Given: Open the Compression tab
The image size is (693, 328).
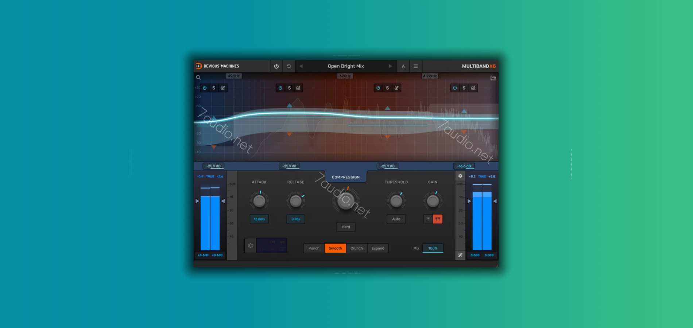Looking at the screenshot, I should coord(346,177).
